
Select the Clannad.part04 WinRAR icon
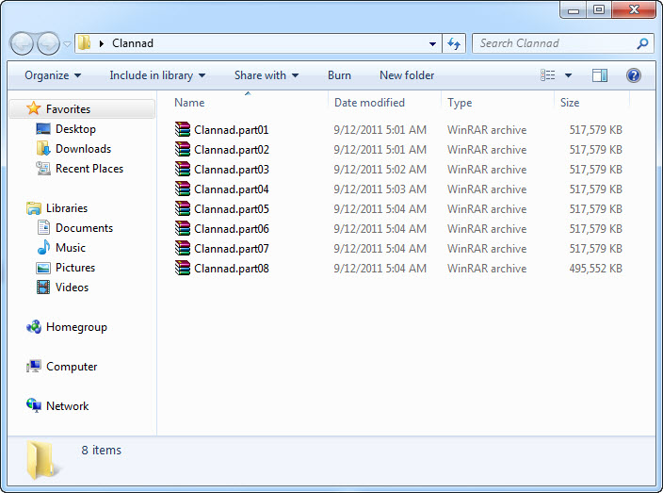pos(183,189)
